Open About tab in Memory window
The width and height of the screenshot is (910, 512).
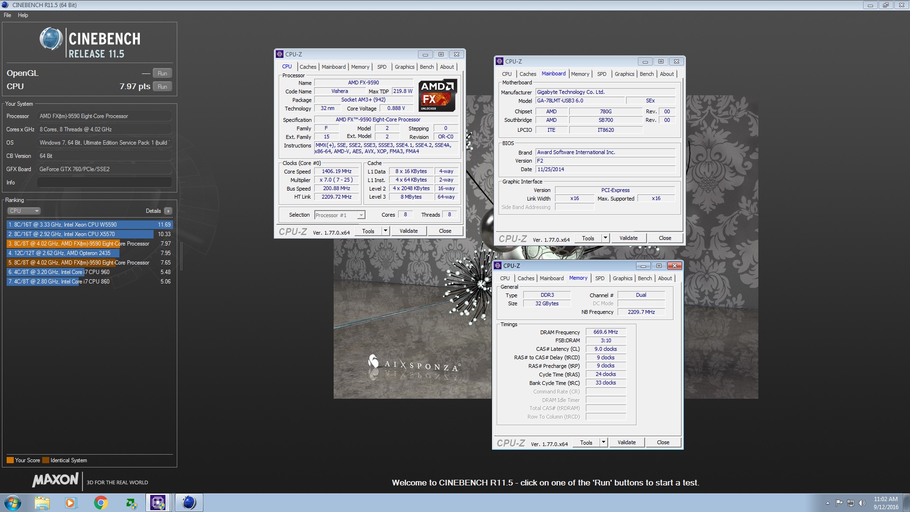[x=665, y=278]
